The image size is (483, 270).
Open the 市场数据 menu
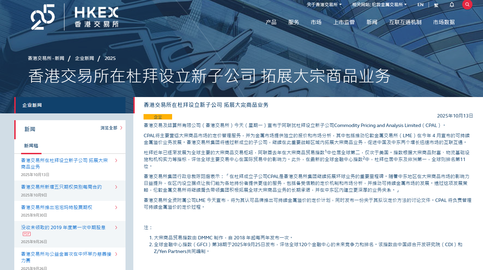pyautogui.click(x=444, y=22)
